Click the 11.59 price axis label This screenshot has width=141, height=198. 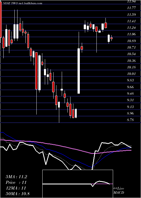(131, 14)
